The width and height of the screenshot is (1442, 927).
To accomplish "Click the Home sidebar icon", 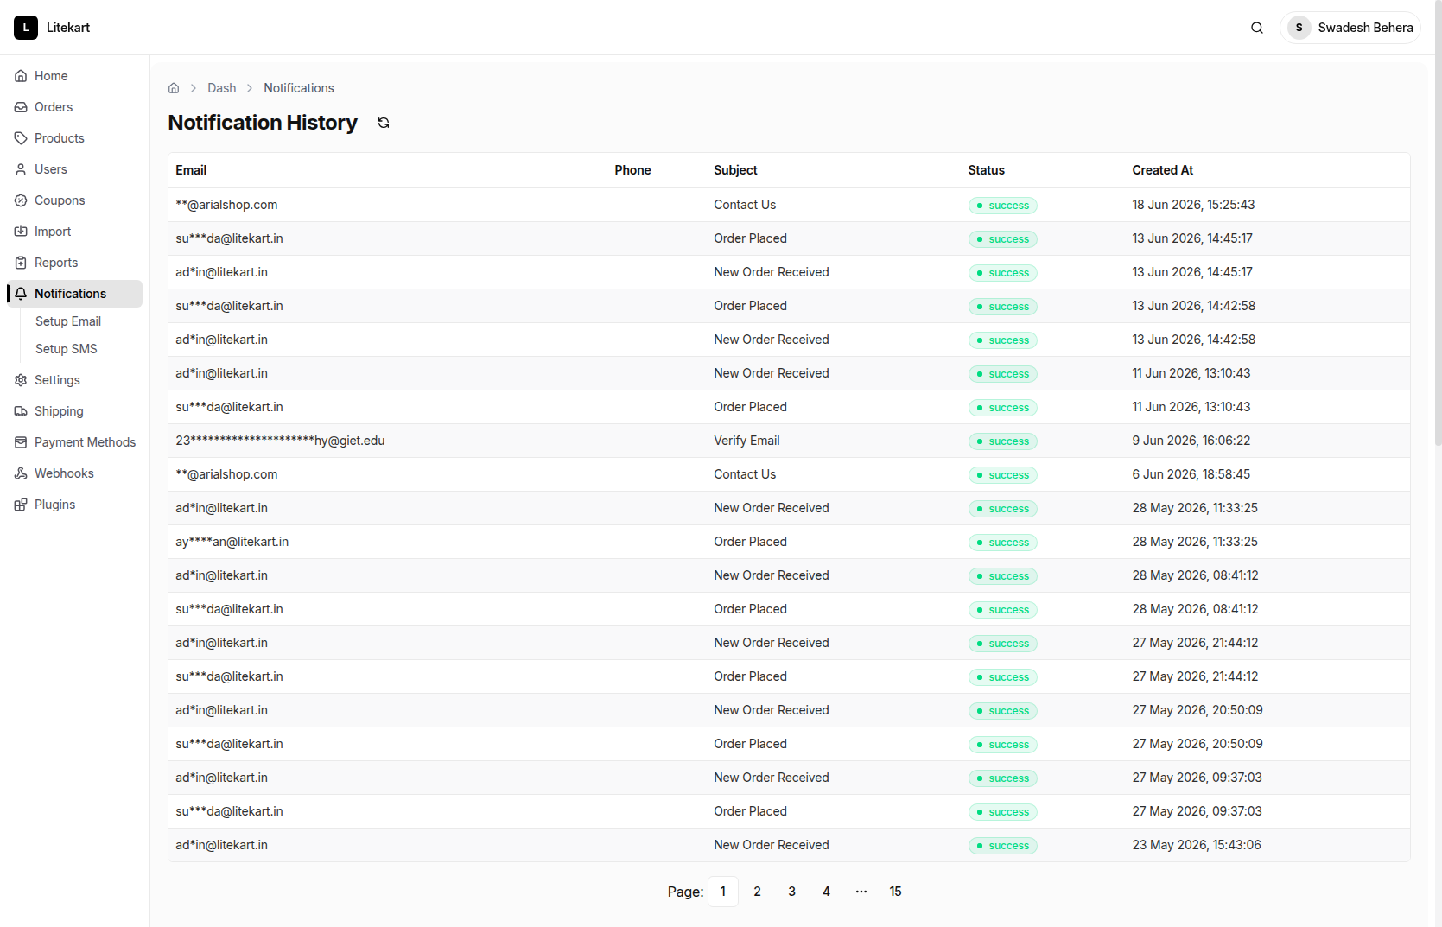I will click(x=21, y=76).
